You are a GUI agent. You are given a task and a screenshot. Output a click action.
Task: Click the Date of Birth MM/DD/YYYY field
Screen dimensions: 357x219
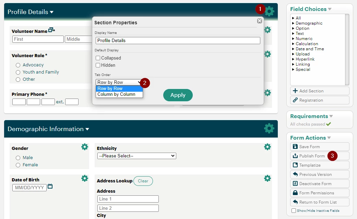(29, 188)
